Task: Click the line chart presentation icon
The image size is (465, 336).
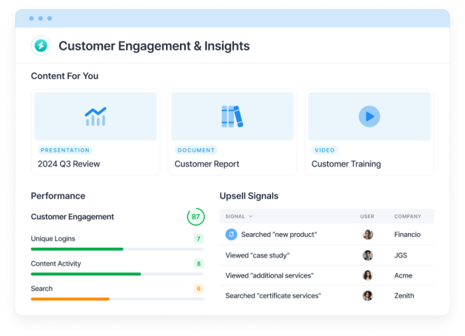Action: click(95, 116)
